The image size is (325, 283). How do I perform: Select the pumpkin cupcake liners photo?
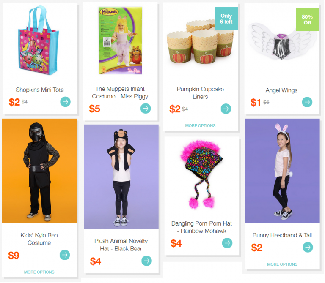pos(200,41)
